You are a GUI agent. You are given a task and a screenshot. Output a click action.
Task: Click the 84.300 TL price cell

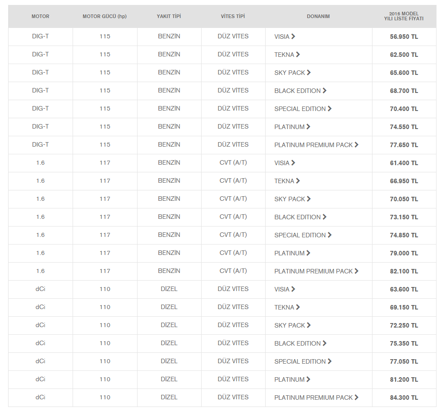click(x=404, y=398)
